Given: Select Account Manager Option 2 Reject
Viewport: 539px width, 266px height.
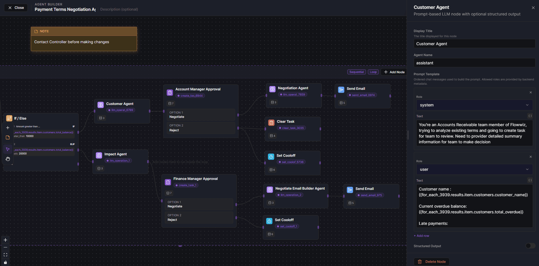Looking at the screenshot, I should click(x=201, y=128).
